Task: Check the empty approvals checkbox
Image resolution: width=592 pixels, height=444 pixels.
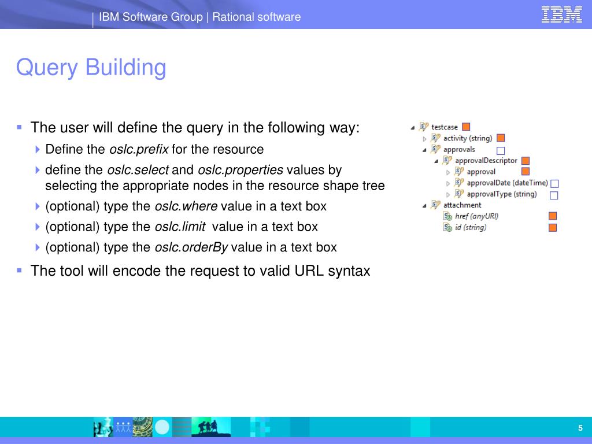Action: pyautogui.click(x=501, y=151)
